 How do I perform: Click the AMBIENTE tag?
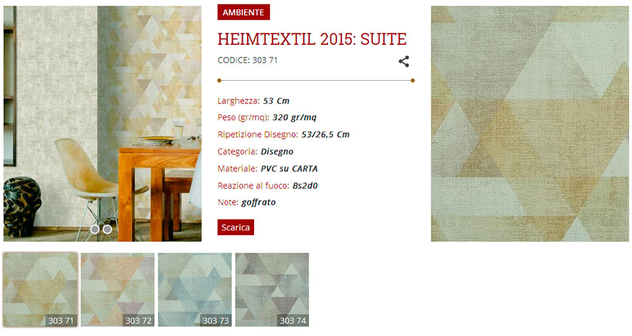243,13
